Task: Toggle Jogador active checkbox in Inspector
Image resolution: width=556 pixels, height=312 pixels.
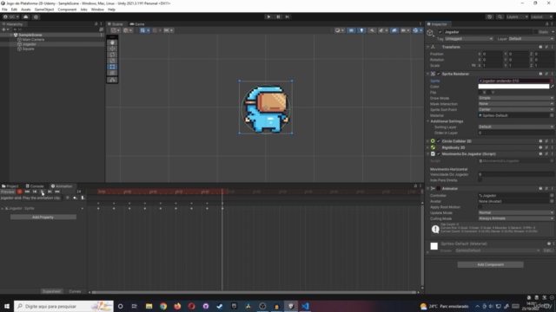Action: tap(440, 32)
